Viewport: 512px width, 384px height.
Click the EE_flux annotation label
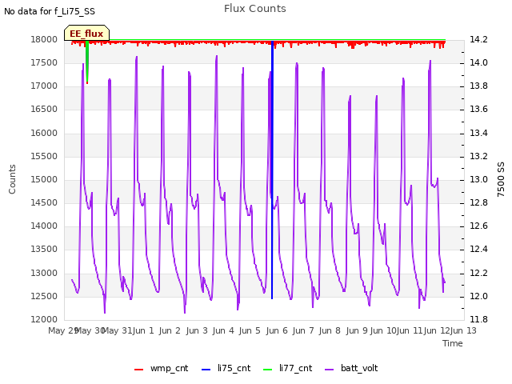(x=86, y=34)
